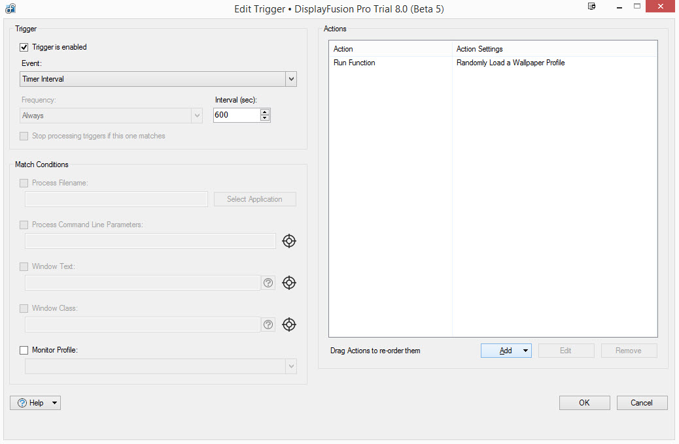Image resolution: width=679 pixels, height=444 pixels.
Task: Open the Frequency dropdown showing Always
Action: tap(111, 116)
